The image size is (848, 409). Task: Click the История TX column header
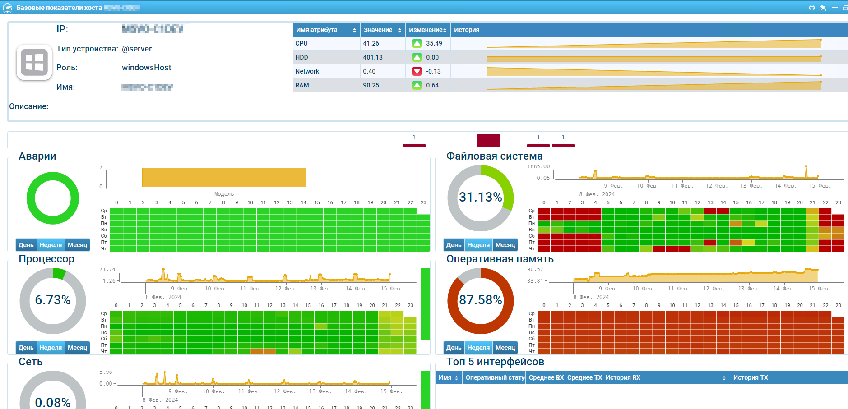pos(789,377)
